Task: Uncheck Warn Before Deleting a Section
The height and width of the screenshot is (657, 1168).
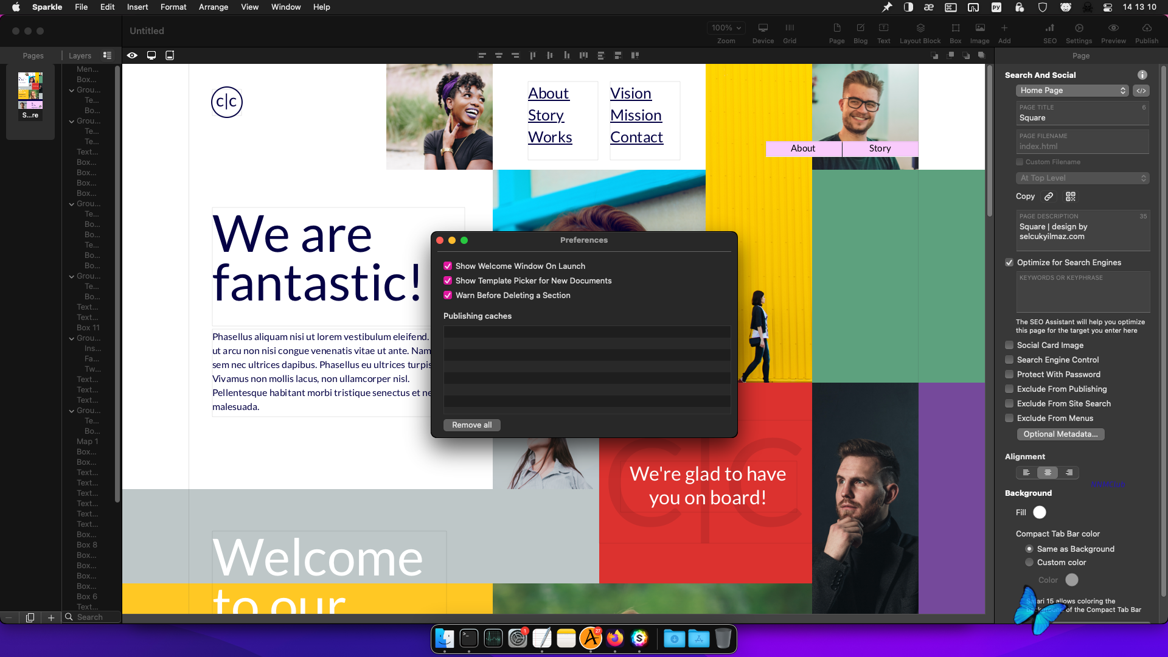Action: point(448,295)
